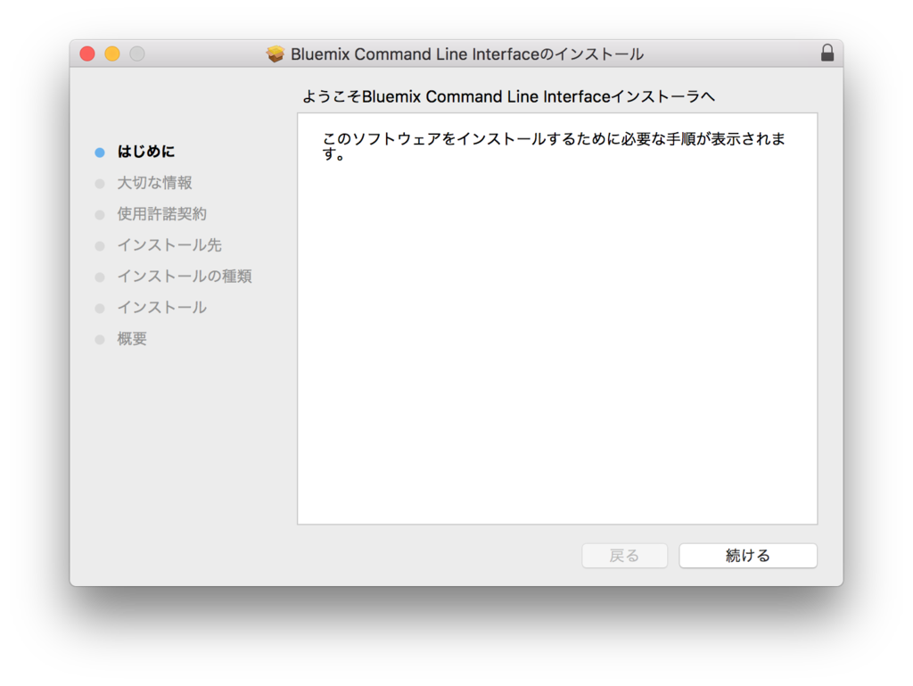913x686 pixels.
Task: Click the 続ける continue button
Action: 748,556
